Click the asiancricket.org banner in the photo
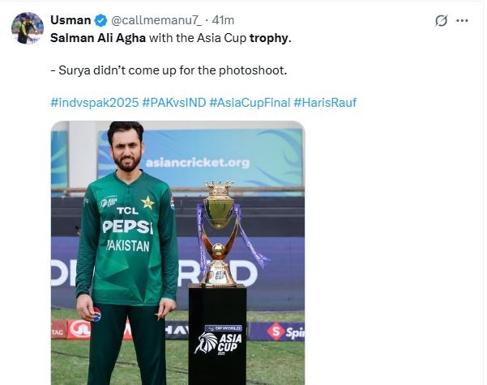 tap(198, 163)
